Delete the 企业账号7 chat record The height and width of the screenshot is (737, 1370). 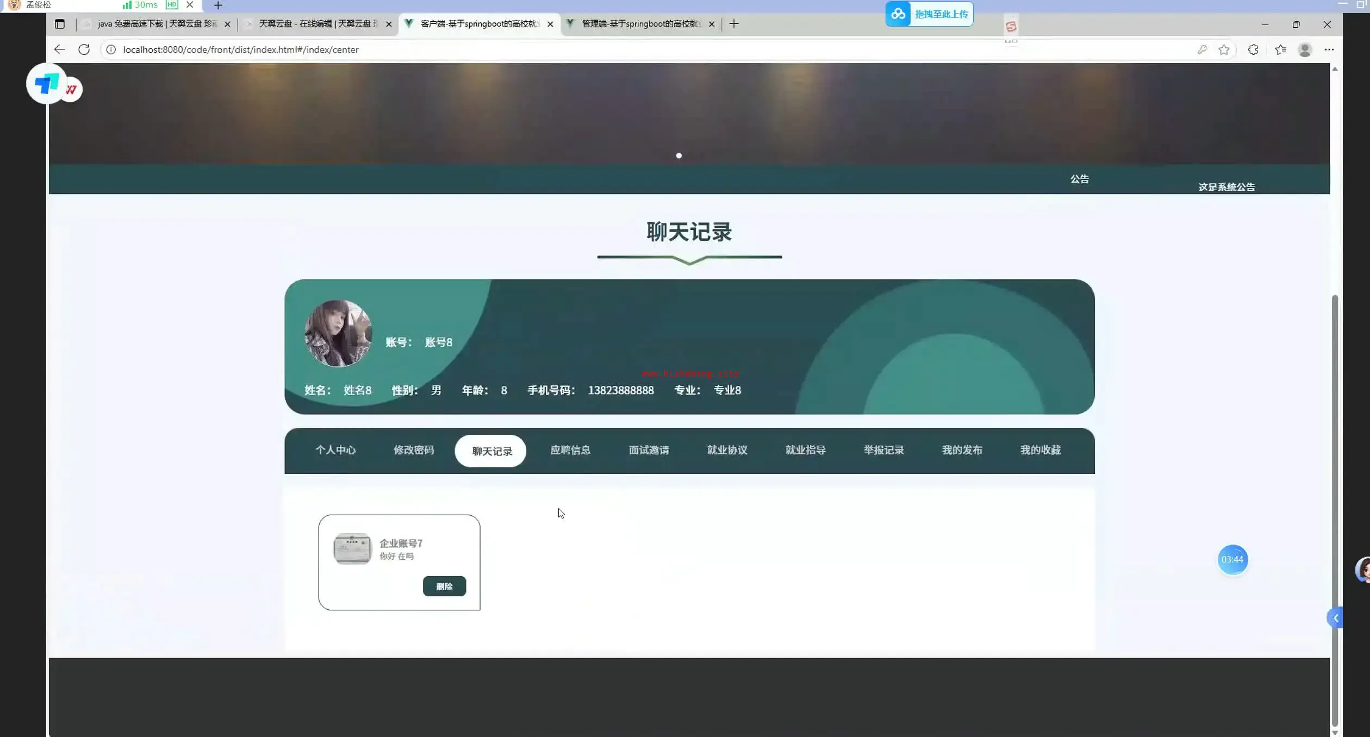point(444,586)
